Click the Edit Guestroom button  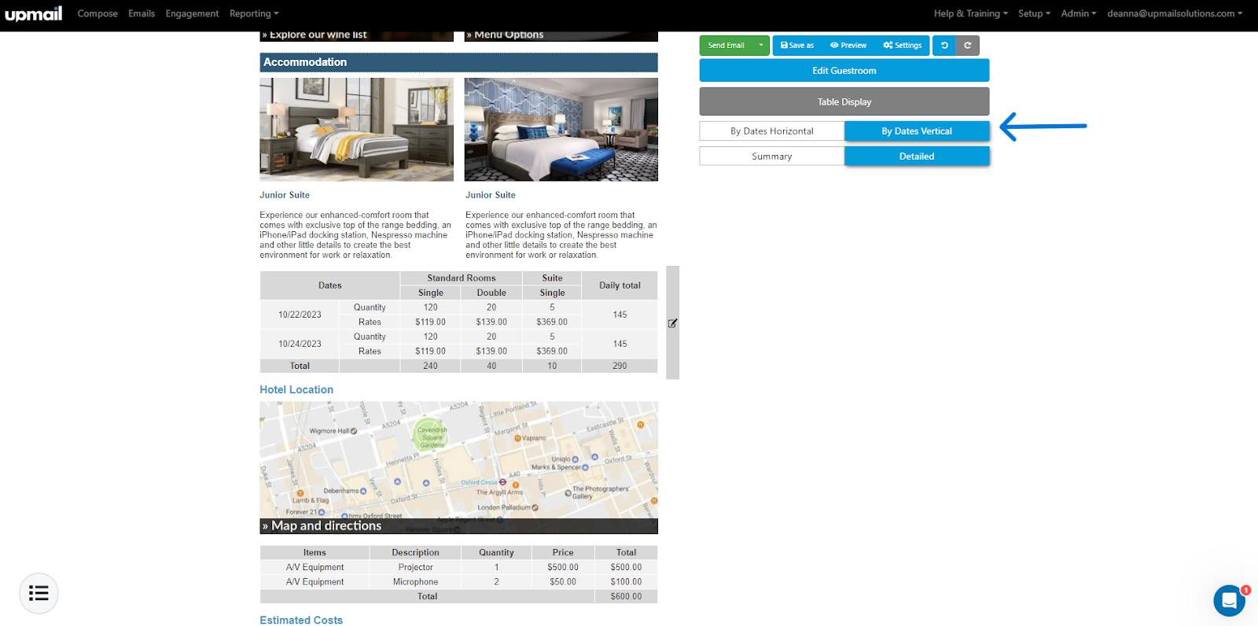pyautogui.click(x=844, y=71)
